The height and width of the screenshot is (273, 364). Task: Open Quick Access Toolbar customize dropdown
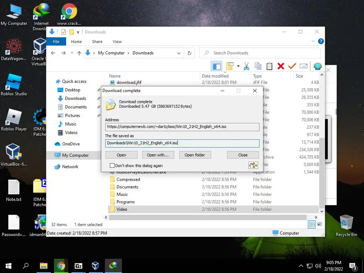coord(78,32)
